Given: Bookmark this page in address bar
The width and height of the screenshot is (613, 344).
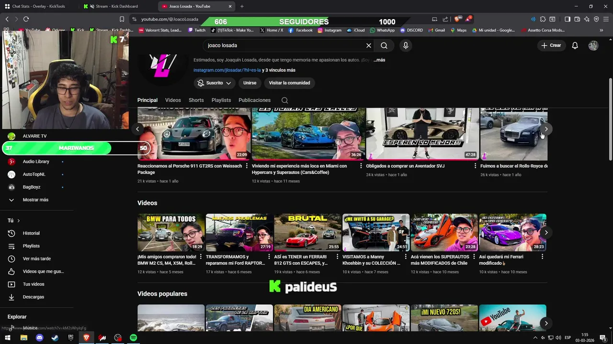Looking at the screenshot, I should [x=122, y=19].
